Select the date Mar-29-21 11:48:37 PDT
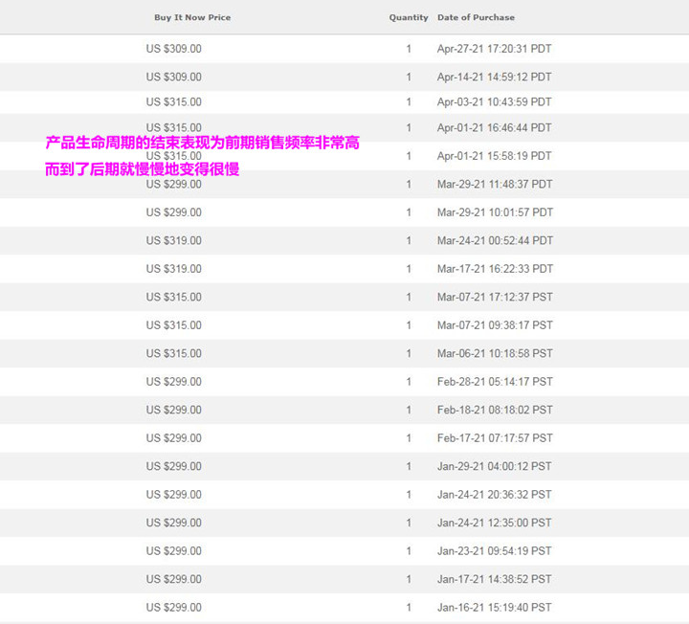689x624 pixels. [495, 184]
